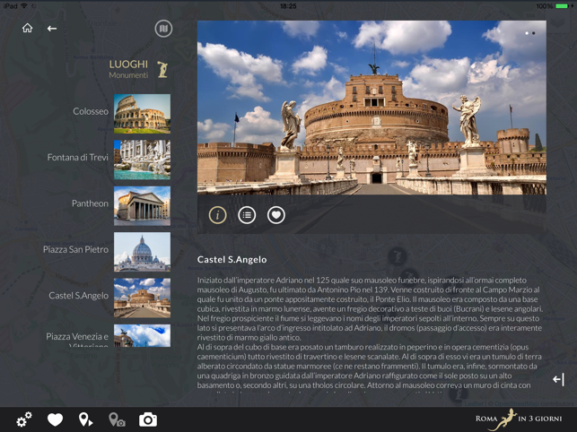Viewport: 577px width, 432px height.
Task: Open the Fontana di Trevi label
Action: tap(78, 158)
